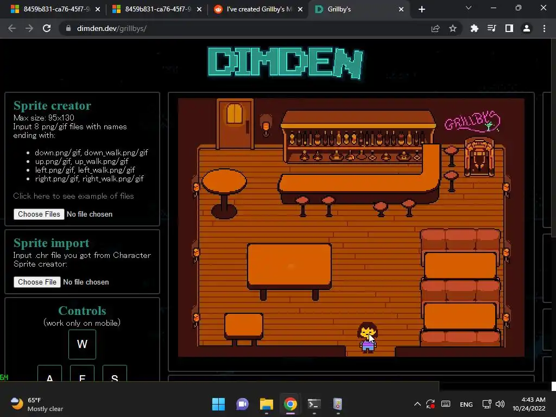This screenshot has height=417, width=556.
Task: Reload the page with the refresh icon
Action: pyautogui.click(x=47, y=28)
